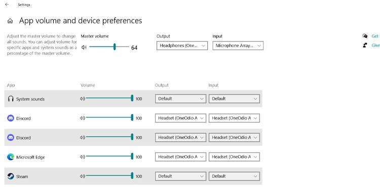Click the Get help icon
This screenshot has height=190, width=380.
(x=365, y=36)
